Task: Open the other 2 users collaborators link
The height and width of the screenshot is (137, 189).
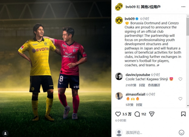Action: 150,7
